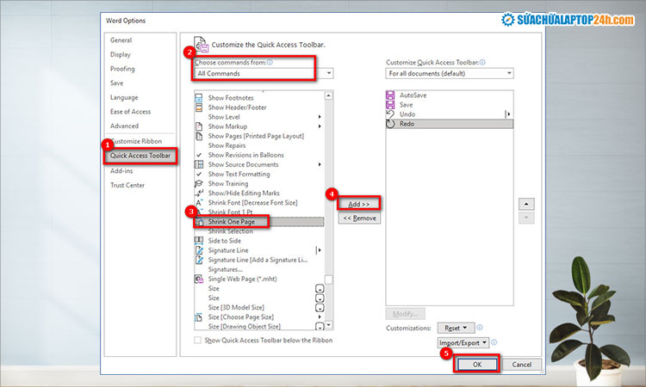Click the info icon next to Reset
Viewport: 646px width, 387px height.
(x=480, y=328)
